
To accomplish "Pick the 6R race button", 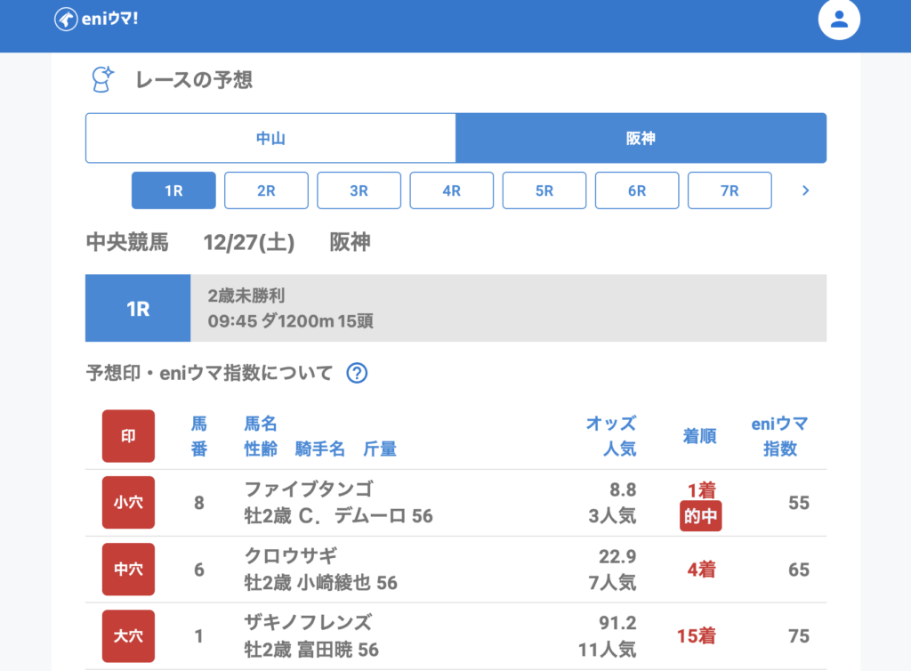I will coord(637,190).
